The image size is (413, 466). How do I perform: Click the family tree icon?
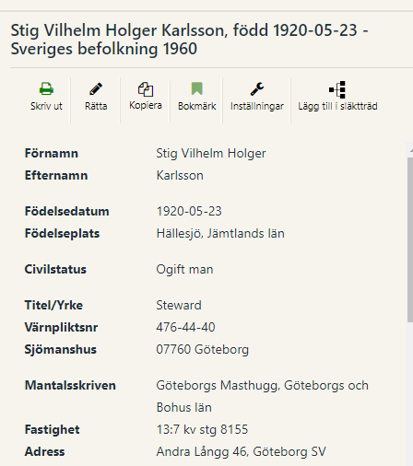click(337, 89)
